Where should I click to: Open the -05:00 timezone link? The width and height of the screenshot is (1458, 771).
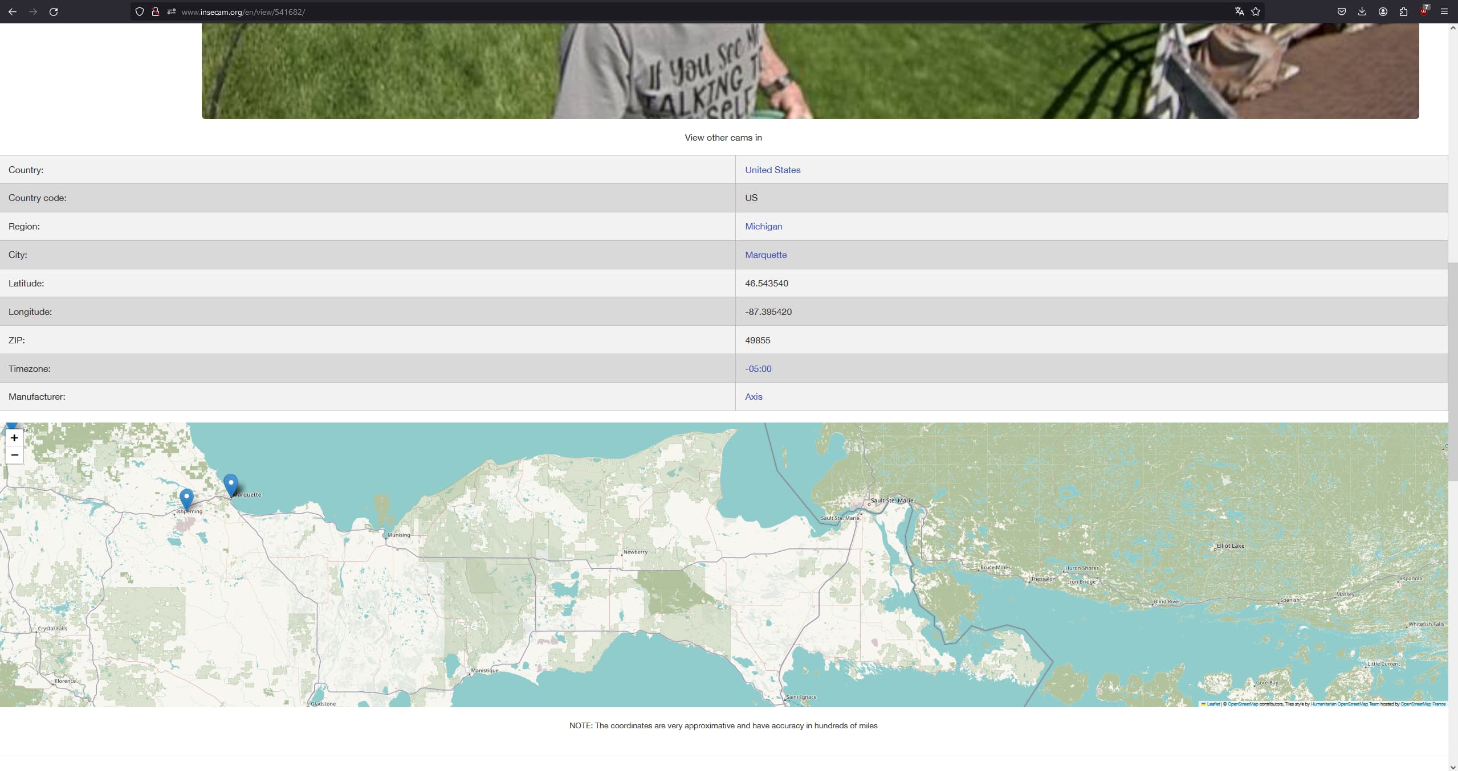758,368
